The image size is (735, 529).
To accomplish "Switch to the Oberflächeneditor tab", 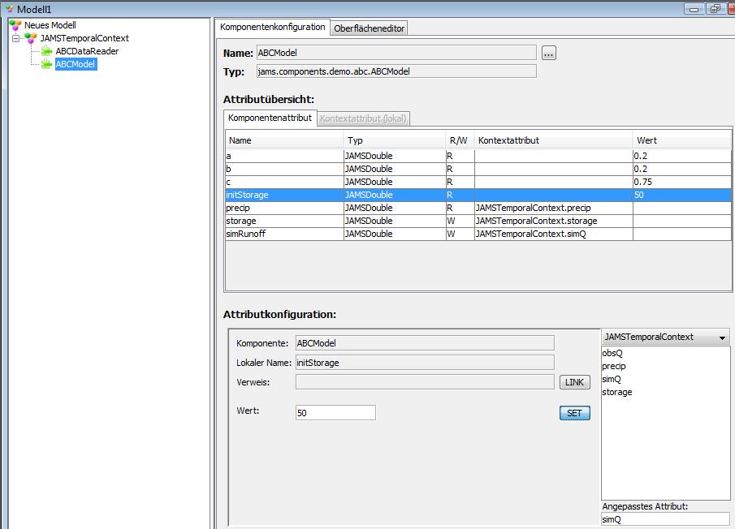I will click(370, 28).
